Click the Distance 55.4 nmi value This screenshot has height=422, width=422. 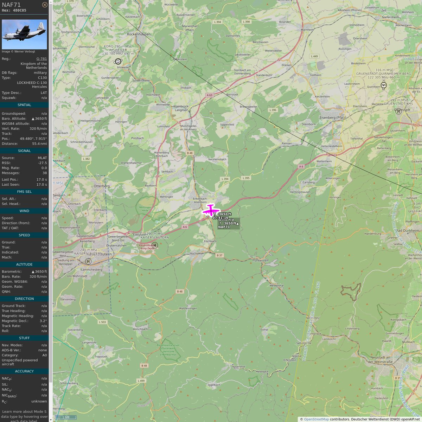tap(39, 143)
